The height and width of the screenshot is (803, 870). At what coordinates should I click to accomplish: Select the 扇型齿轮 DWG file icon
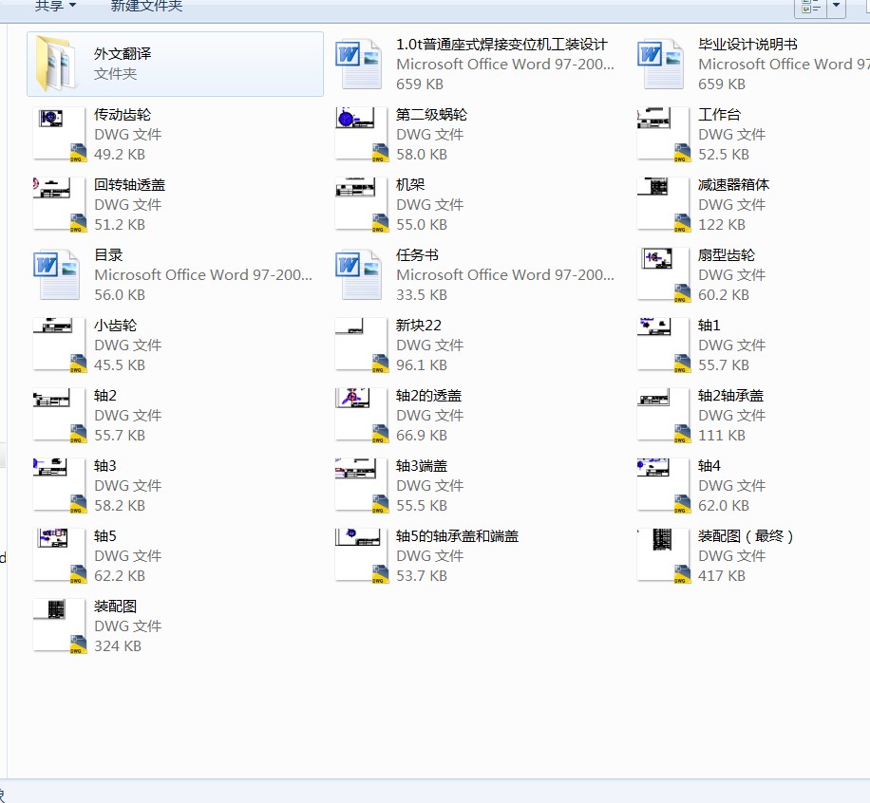tap(664, 274)
